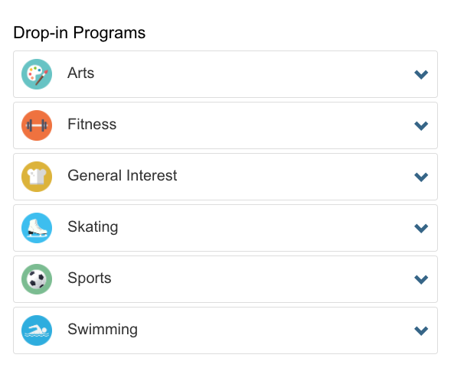464x384 pixels.
Task: Click the Arts paint palette icon
Action: point(37,74)
